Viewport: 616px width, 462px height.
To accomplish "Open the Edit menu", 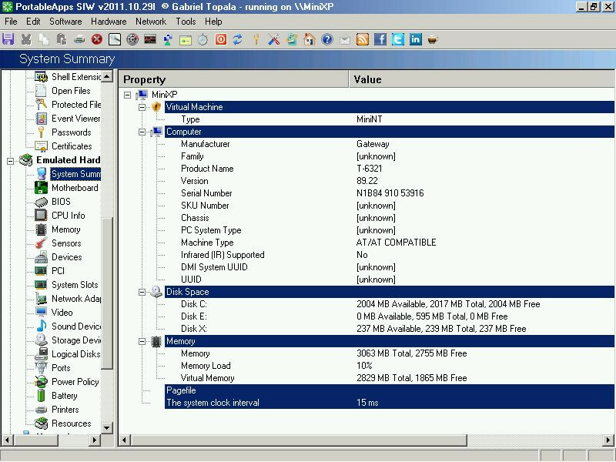I will click(x=33, y=22).
